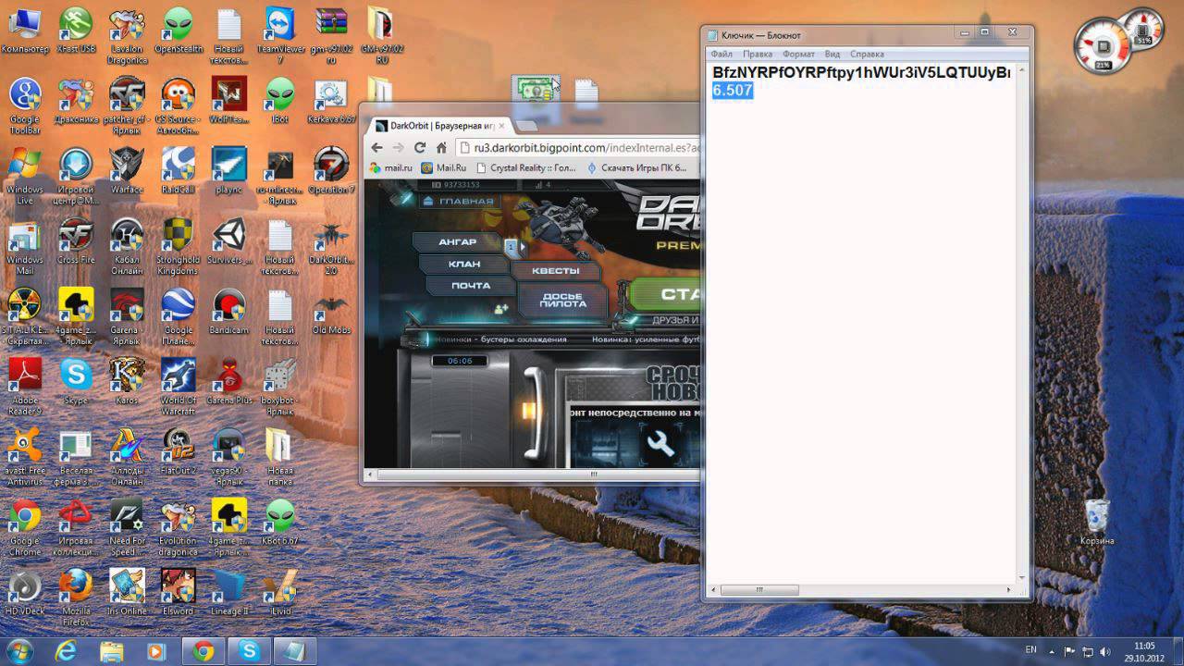Click the Notepad horizontal scrollbar thumb

coord(759,589)
